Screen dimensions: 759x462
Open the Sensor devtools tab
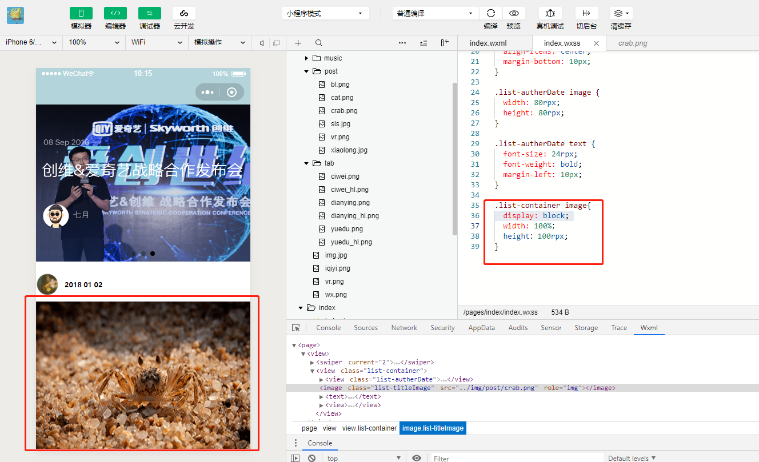point(551,328)
